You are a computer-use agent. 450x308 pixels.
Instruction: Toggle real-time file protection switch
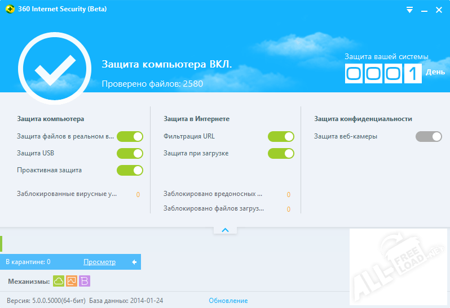coord(130,136)
